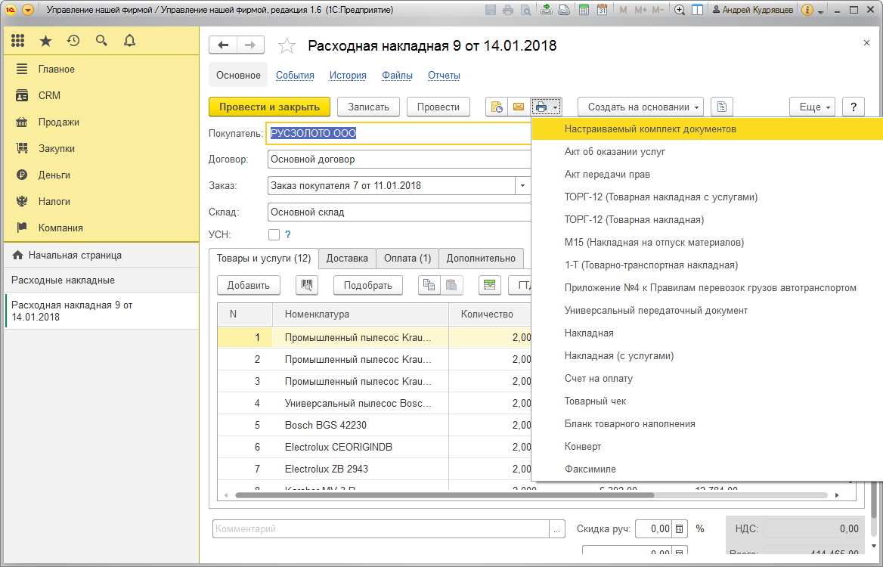Open the Создать на основании dropdown

(640, 107)
